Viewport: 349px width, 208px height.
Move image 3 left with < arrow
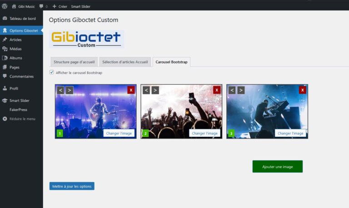pyautogui.click(x=232, y=90)
